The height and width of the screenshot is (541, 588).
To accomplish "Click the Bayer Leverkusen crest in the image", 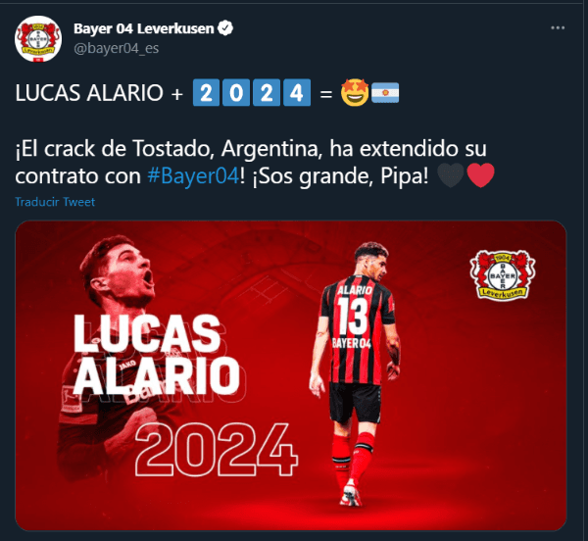I will click(x=503, y=274).
